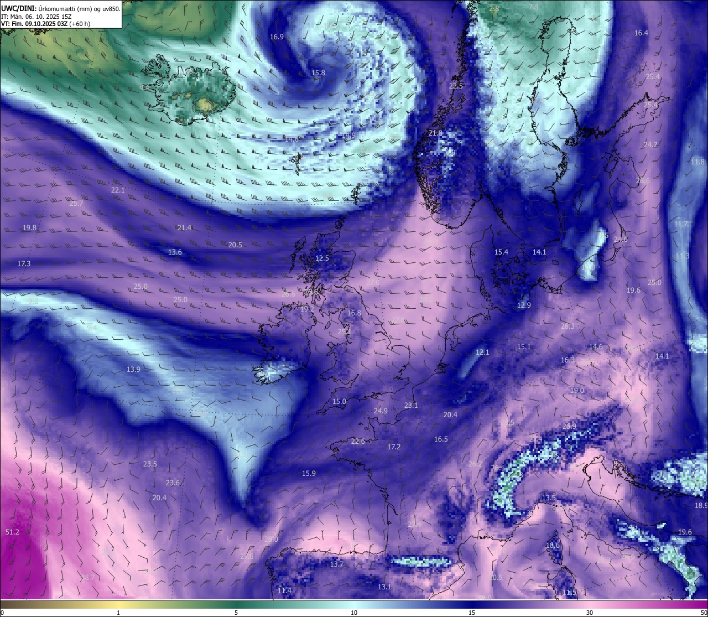Viewport: 708px width, 617px height.
Task: Click the 13.7 value over northern Spain
Action: point(337,564)
